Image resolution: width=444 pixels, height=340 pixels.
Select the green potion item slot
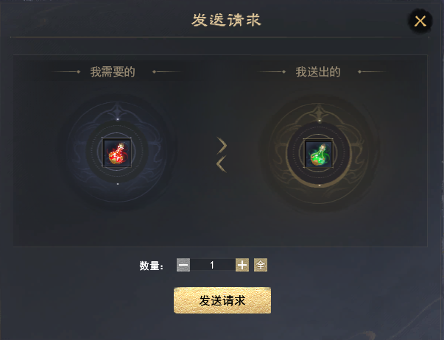319,154
